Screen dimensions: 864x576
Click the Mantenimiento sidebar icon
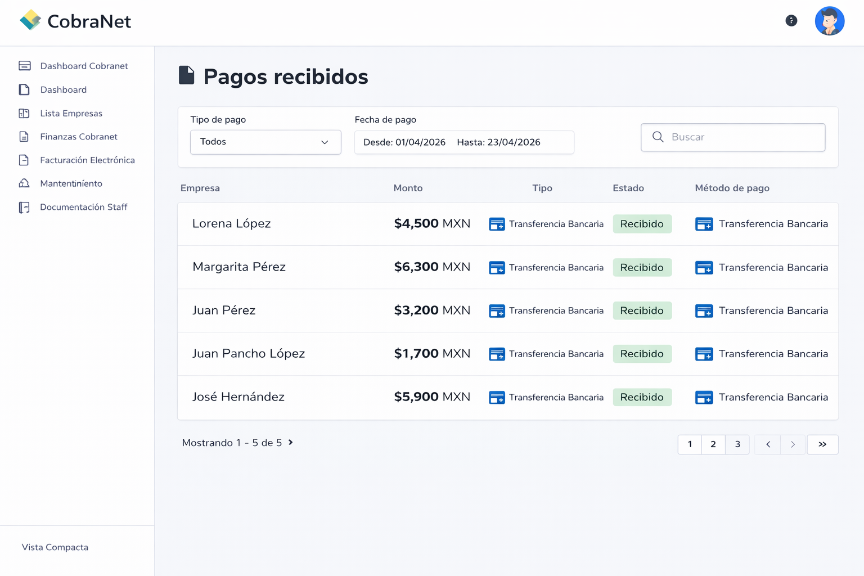pos(24,183)
